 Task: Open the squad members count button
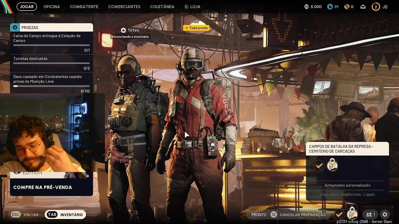371,214
